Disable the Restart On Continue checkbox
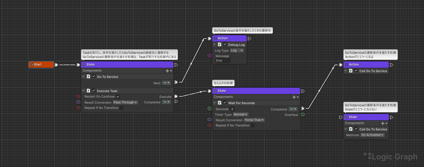This screenshot has width=424, height=167. [x=118, y=97]
